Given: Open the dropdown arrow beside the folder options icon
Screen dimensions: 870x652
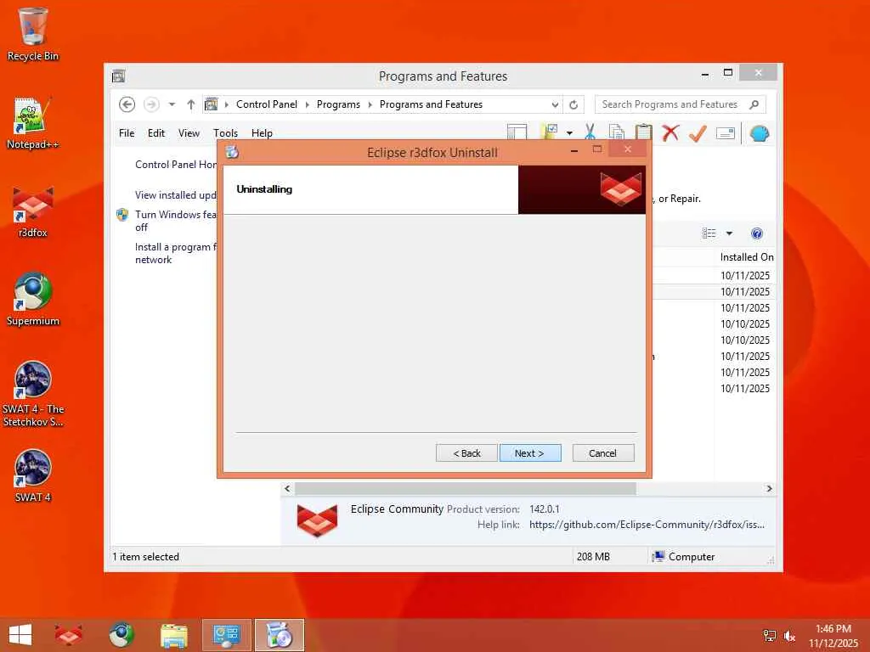Looking at the screenshot, I should tap(569, 133).
